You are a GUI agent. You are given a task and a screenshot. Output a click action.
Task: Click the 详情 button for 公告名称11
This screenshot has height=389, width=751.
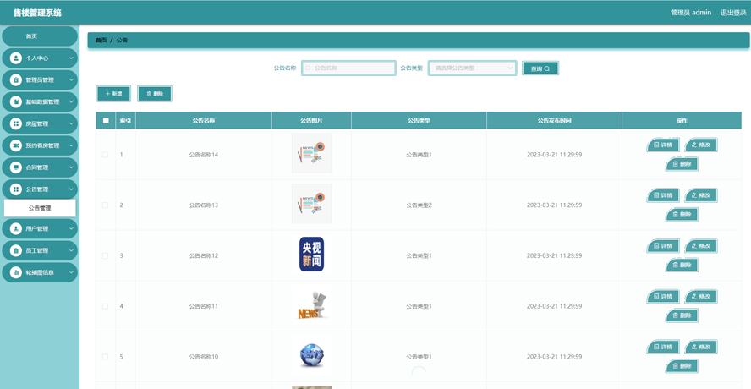(663, 297)
